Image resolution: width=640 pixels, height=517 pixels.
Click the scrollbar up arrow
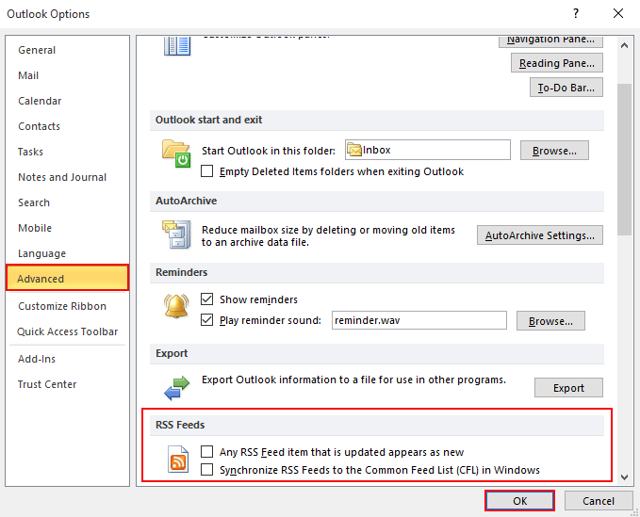point(624,45)
